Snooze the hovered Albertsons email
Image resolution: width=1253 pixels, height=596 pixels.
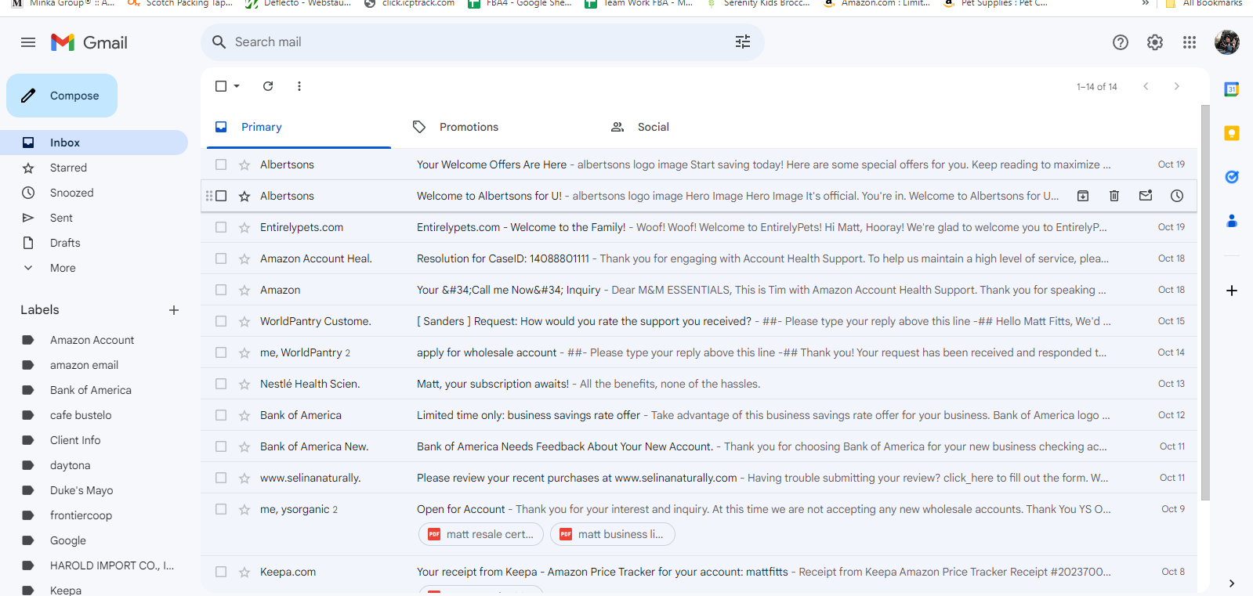pos(1177,196)
